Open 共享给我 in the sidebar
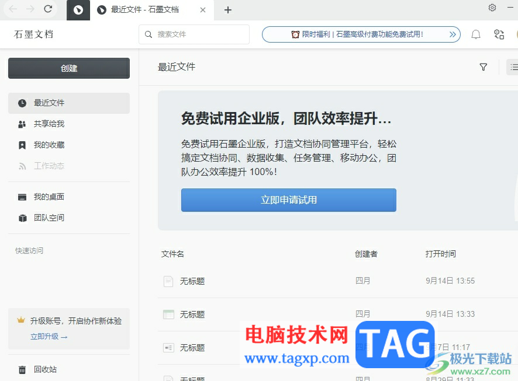Viewport: 518px width, 381px height. pos(69,124)
